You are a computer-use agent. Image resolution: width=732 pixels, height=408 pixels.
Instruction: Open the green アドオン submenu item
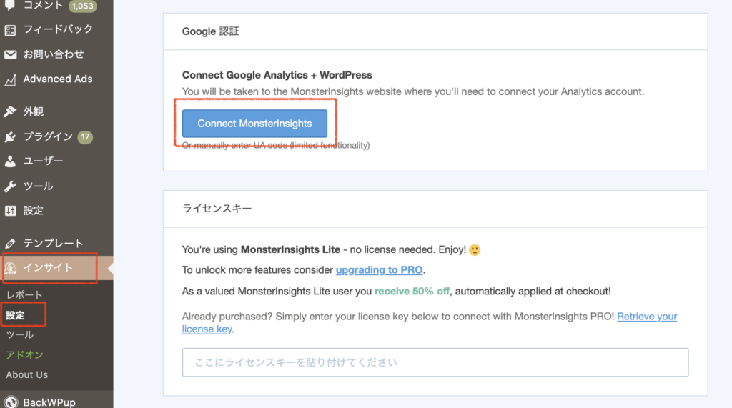coord(25,355)
